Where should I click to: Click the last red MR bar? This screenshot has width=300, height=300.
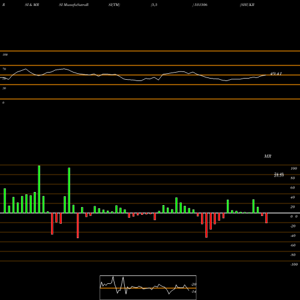click(x=266, y=218)
